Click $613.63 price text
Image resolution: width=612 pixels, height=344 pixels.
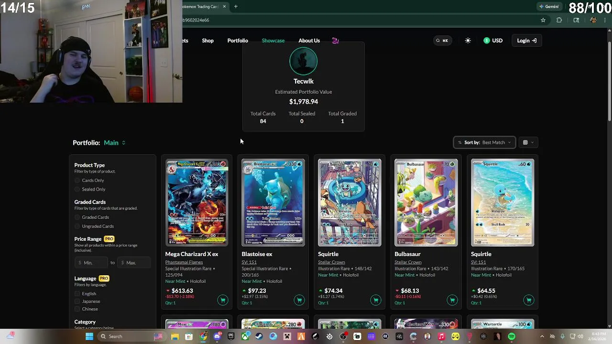tap(182, 291)
